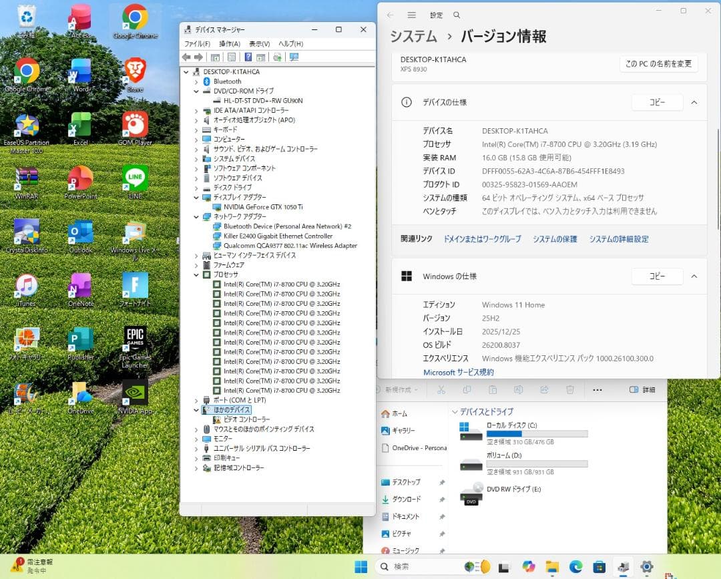Expand the キーボード node in Device Manager
This screenshot has width=721, height=579.
(196, 130)
